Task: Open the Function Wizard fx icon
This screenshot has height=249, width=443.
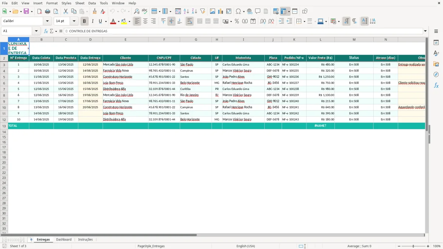Action: coord(46,31)
